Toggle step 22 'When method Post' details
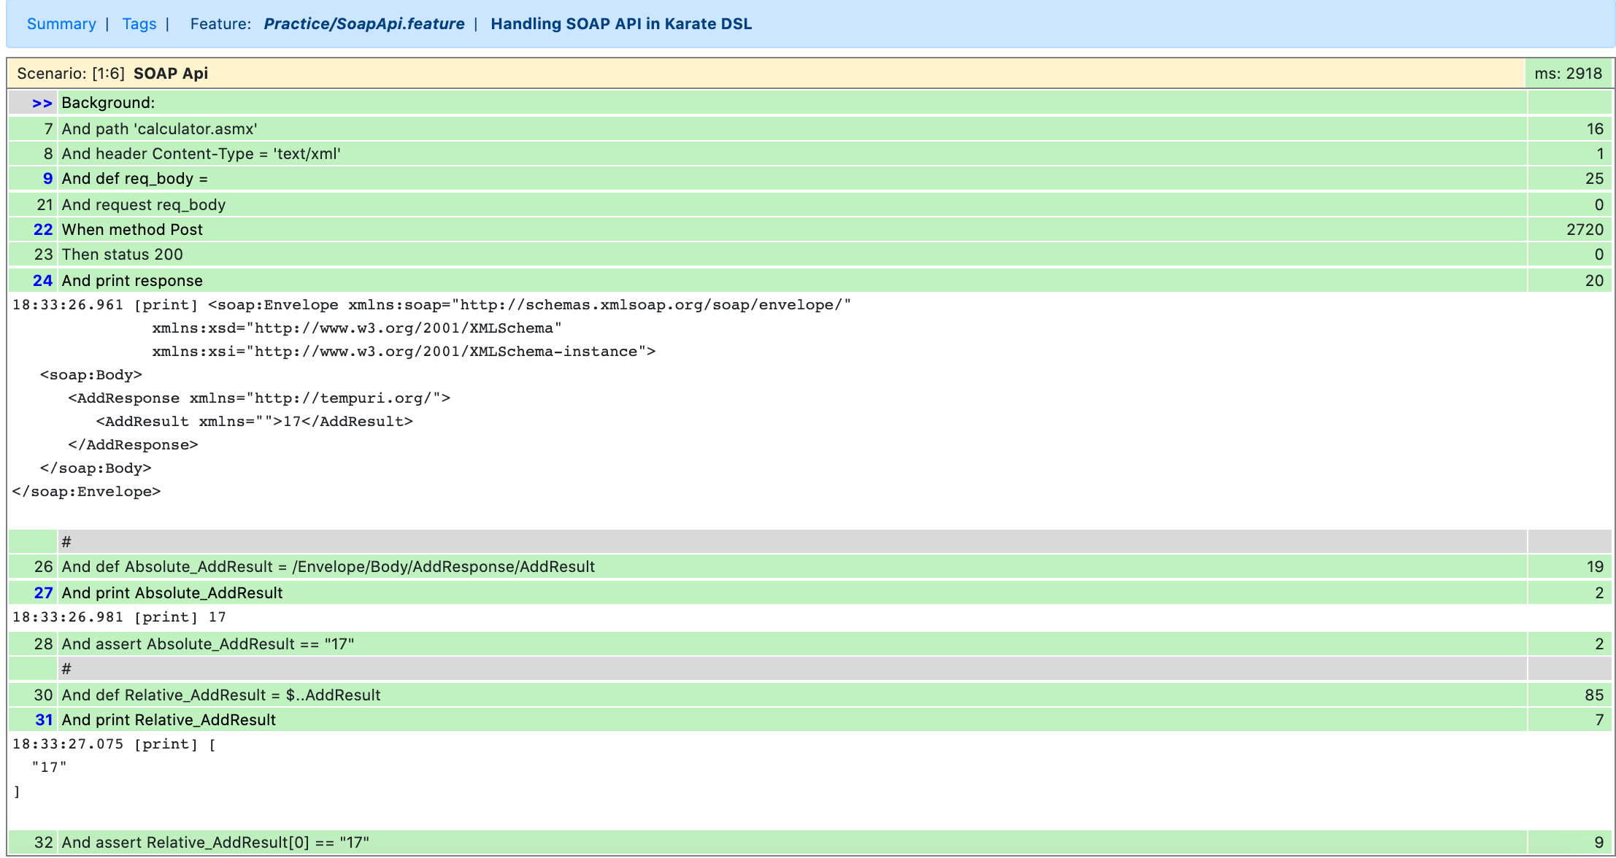The width and height of the screenshot is (1616, 858). pyautogui.click(x=43, y=230)
